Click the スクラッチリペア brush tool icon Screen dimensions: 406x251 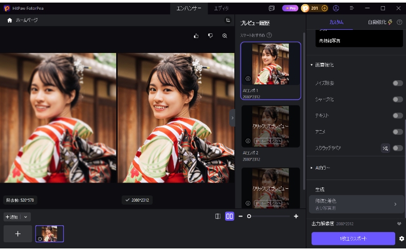[x=385, y=148]
